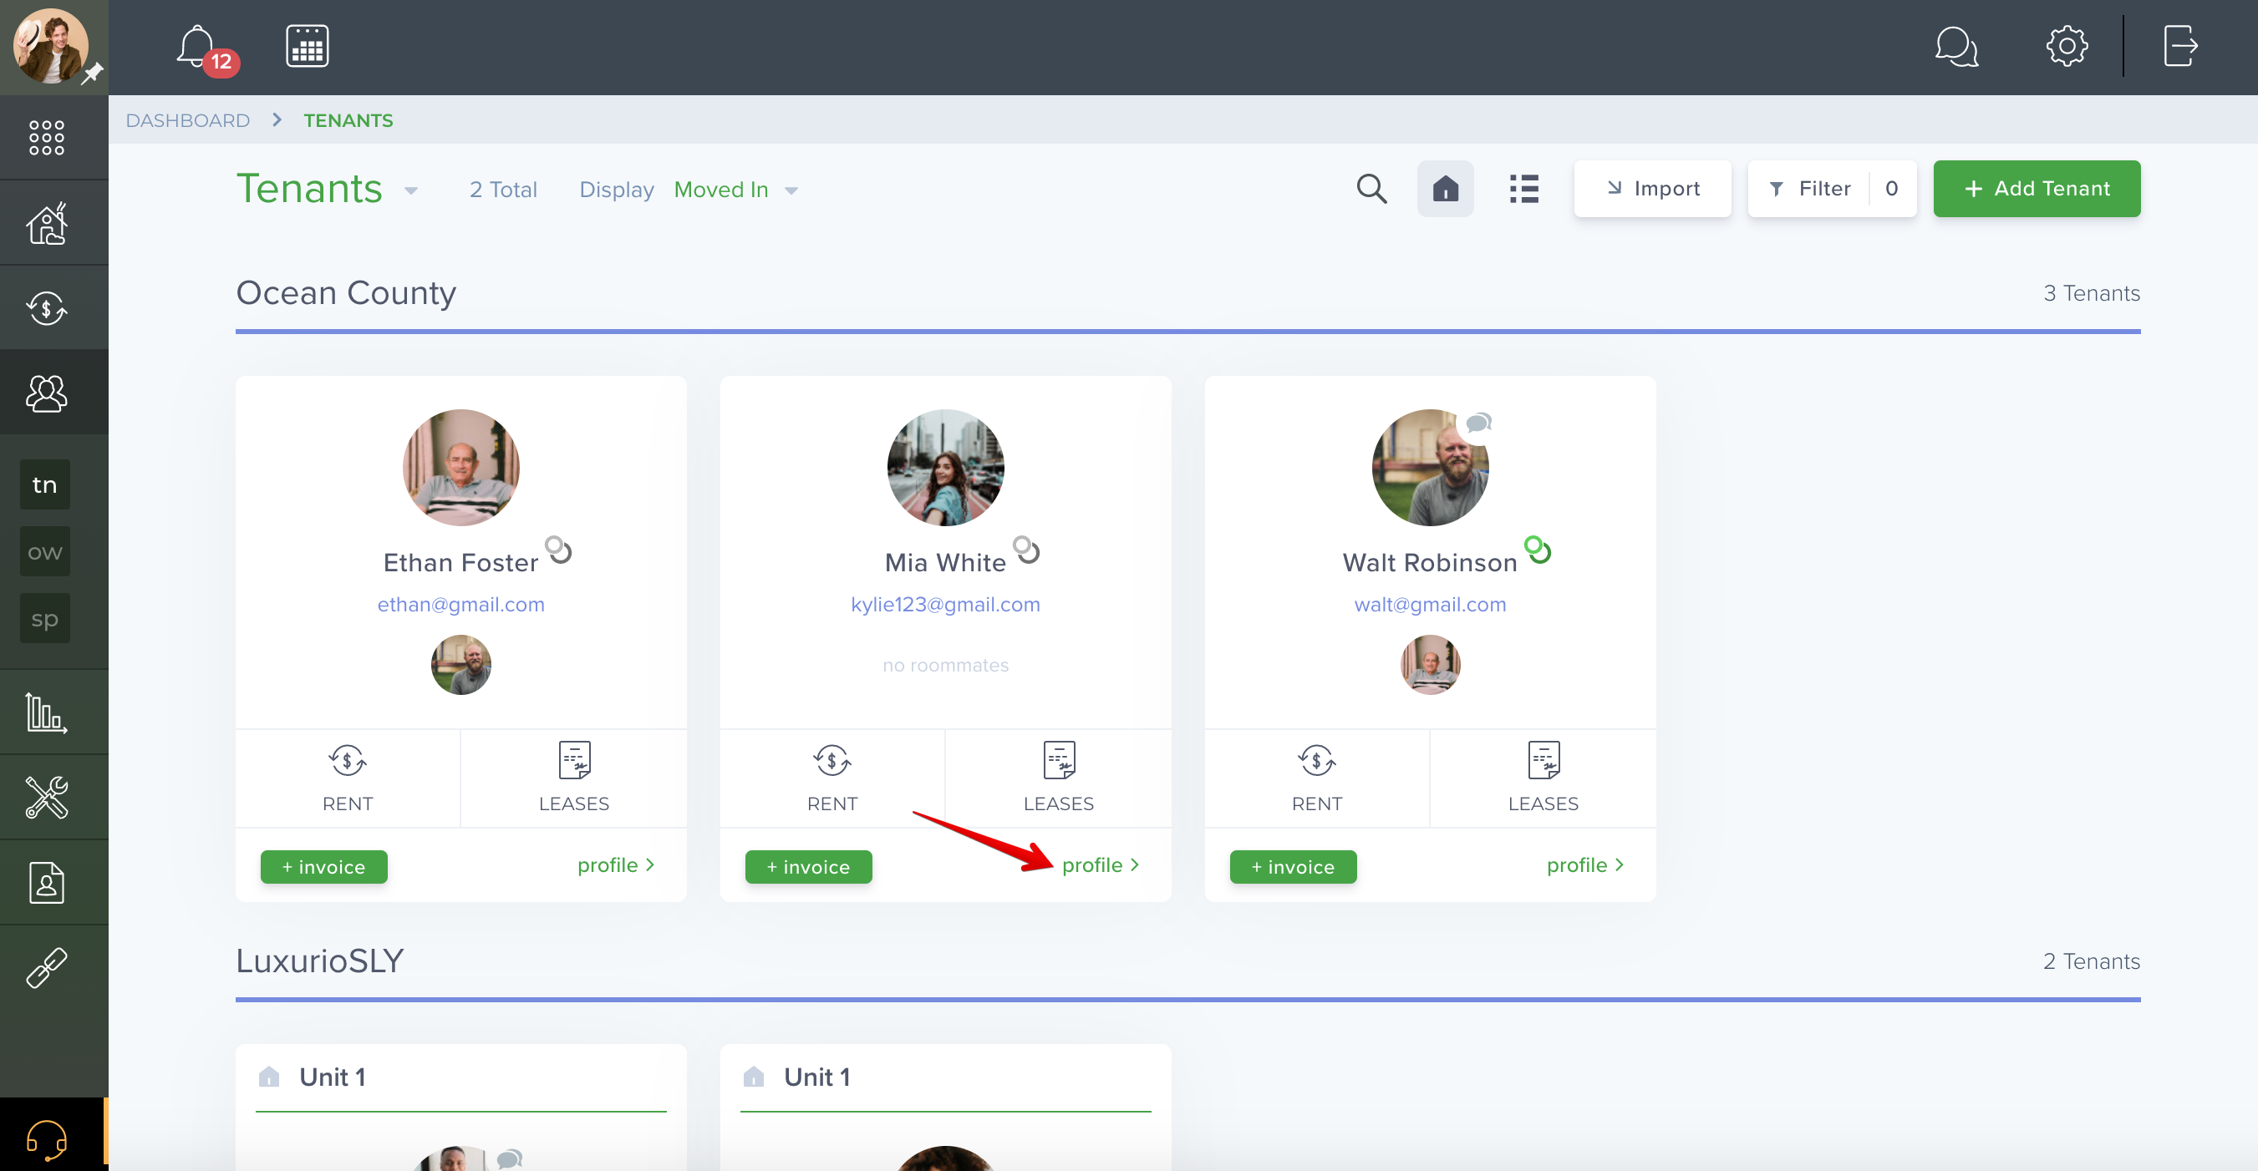Click the '2 Total' text
This screenshot has height=1171, width=2258.
503,190
